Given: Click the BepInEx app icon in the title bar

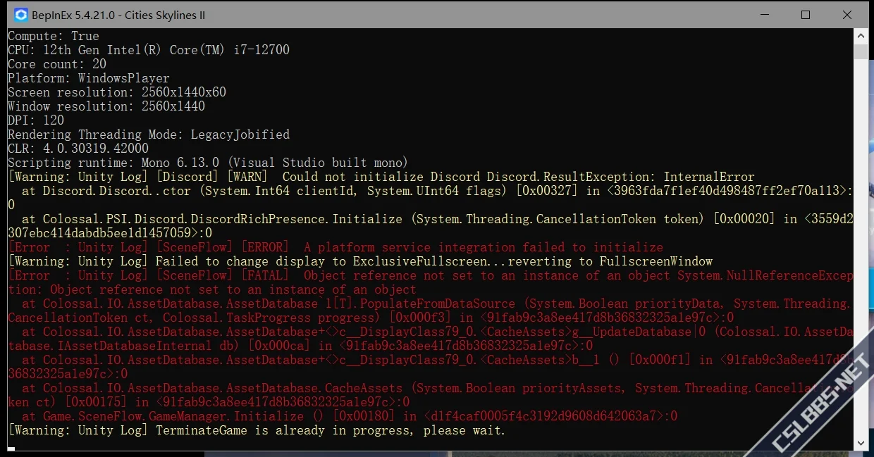Looking at the screenshot, I should pyautogui.click(x=21, y=15).
